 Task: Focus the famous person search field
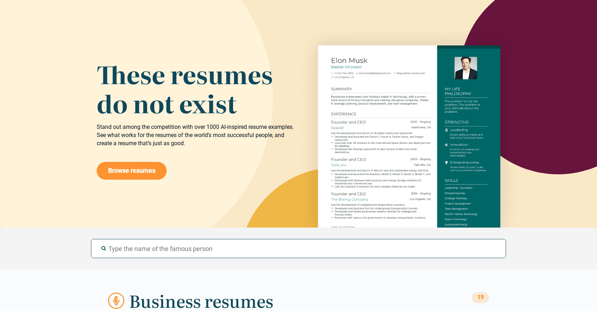tap(298, 249)
